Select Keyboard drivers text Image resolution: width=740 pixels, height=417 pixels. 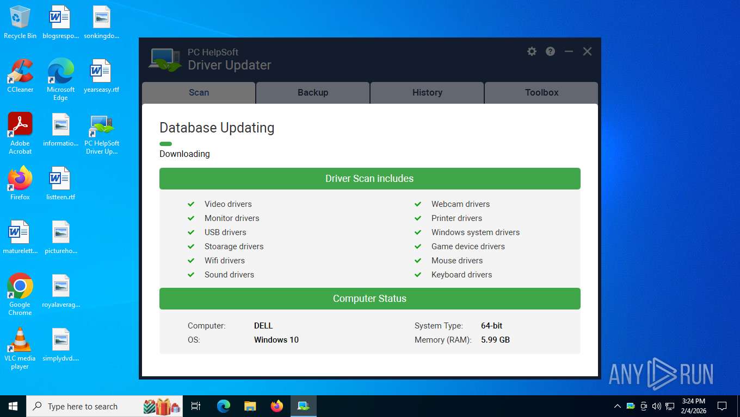point(461,275)
